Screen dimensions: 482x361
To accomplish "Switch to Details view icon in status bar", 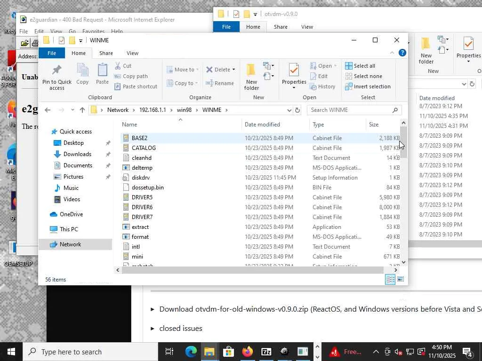I will pyautogui.click(x=390, y=279).
